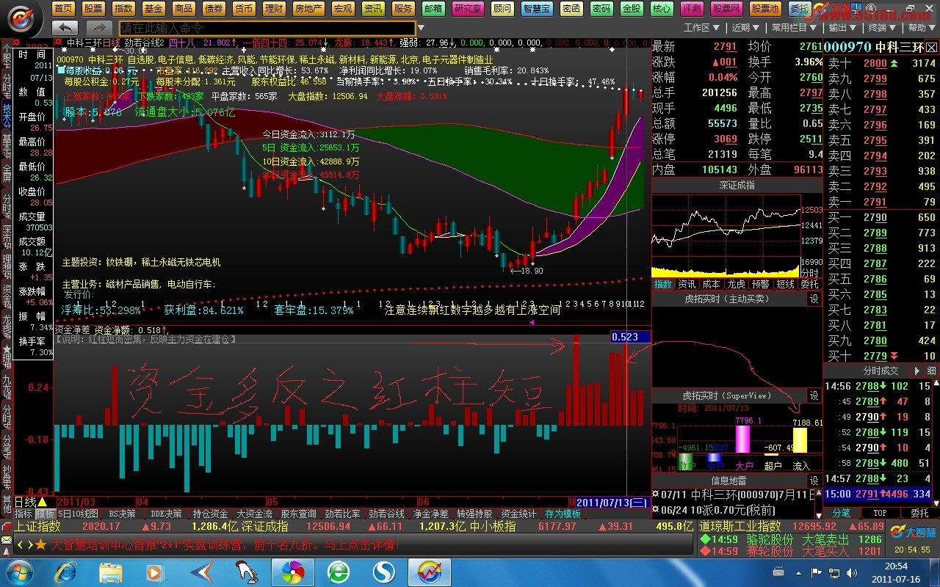Open the 设 settings icon for 信息地雷
Image resolution: width=940 pixels, height=587 pixels.
pos(814,481)
